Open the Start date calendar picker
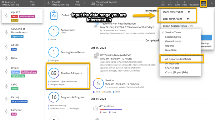Viewport: 215px width, 120px height. (189, 12)
